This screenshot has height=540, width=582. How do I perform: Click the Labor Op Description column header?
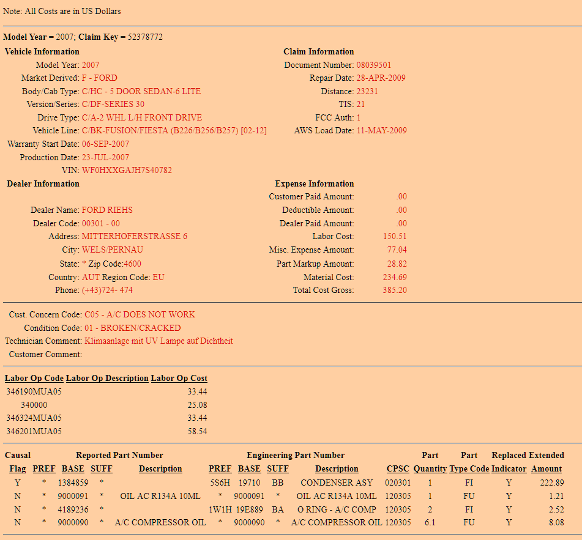pyautogui.click(x=107, y=378)
